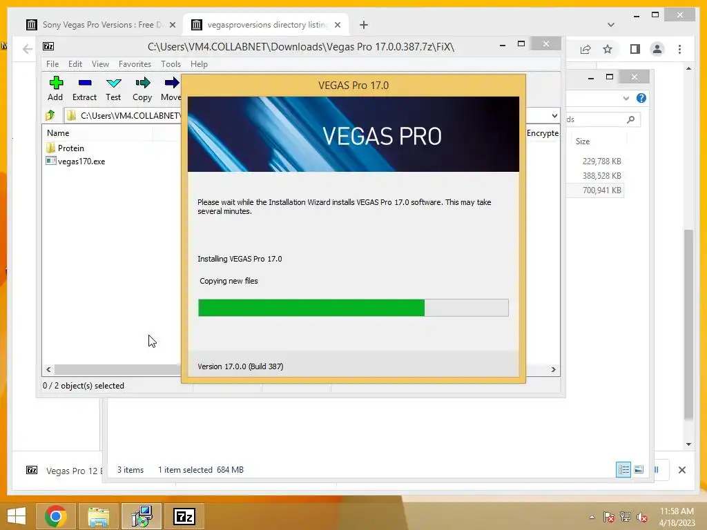The image size is (707, 530).
Task: Open the Favorites menu in 7-Zip
Action: 135,64
